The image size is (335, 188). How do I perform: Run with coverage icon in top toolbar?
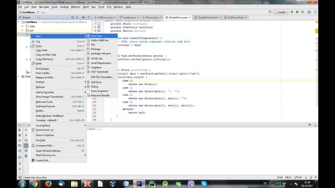303,12
